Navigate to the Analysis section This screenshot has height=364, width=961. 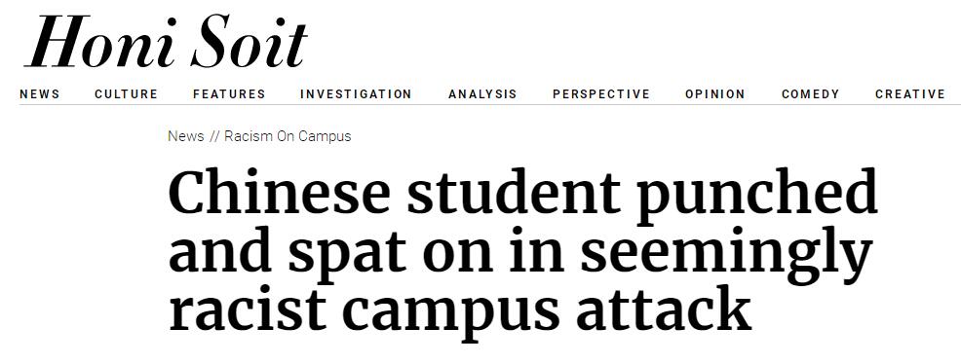point(483,94)
